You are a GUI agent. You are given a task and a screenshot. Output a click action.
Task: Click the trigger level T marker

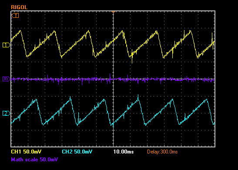15,16
